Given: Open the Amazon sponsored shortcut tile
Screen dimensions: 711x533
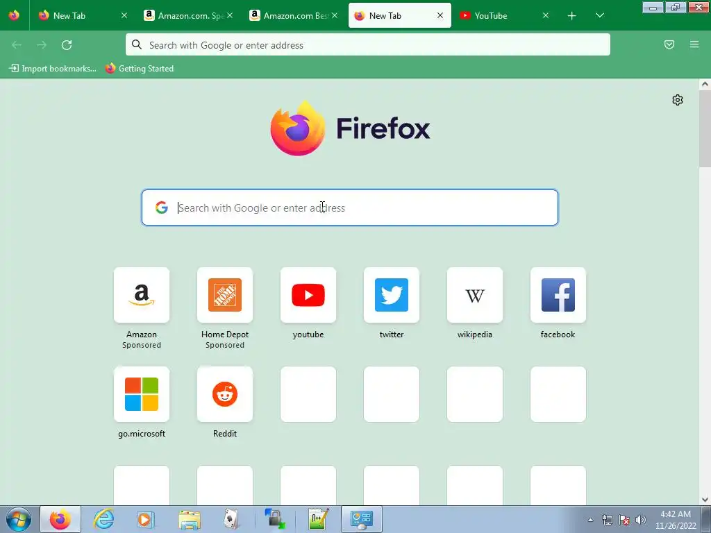Looking at the screenshot, I should pyautogui.click(x=142, y=295).
